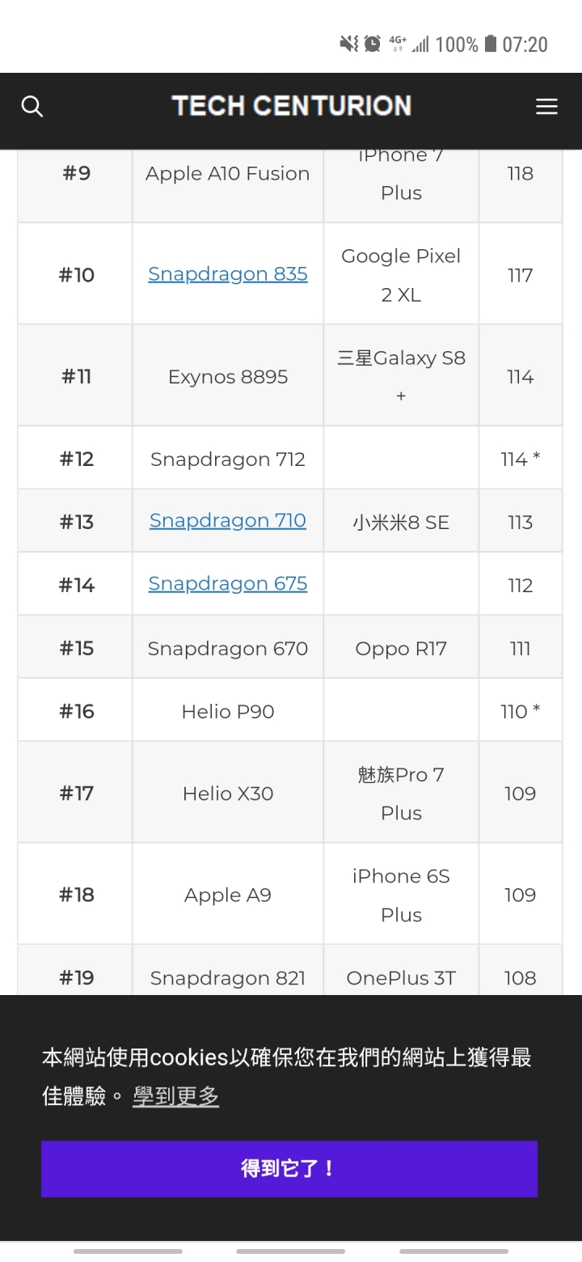Screen dimensions: 582x1262
Task: Tap the 07:20 clock in status bar
Action: (525, 44)
